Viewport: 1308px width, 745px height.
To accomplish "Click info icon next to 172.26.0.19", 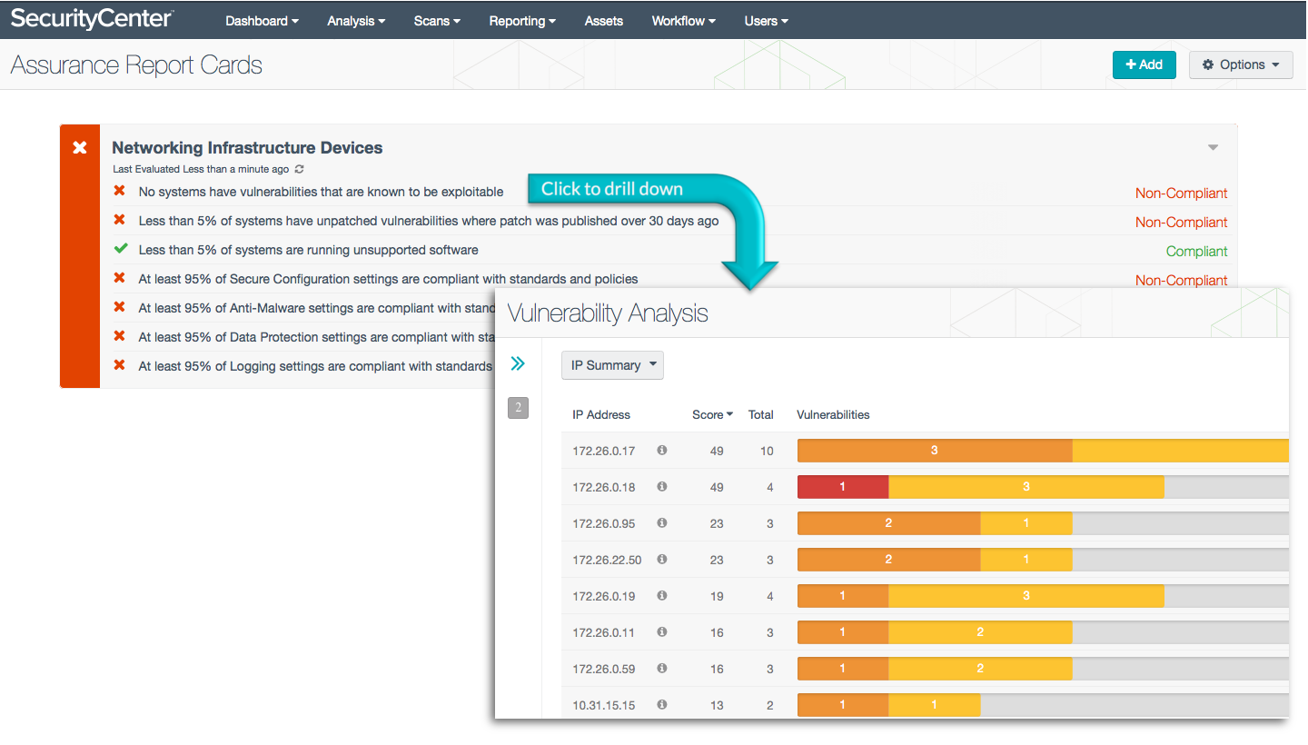I will 662,595.
